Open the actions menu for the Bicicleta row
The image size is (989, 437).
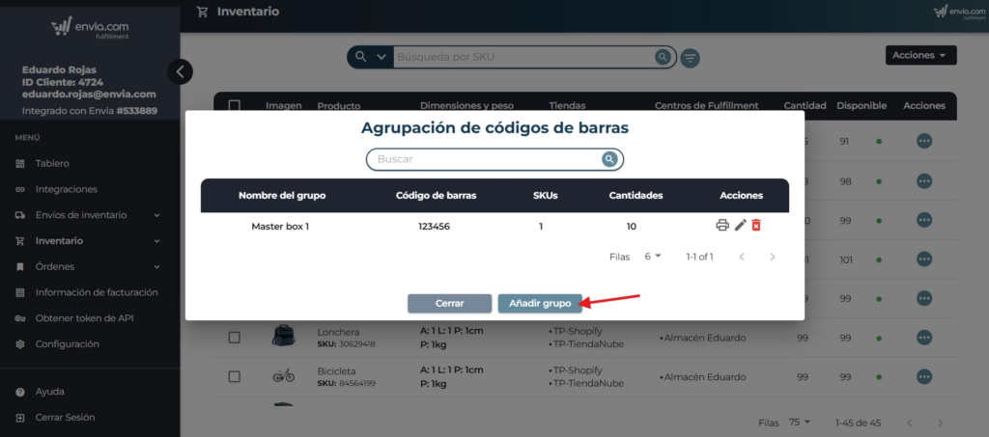click(x=924, y=376)
